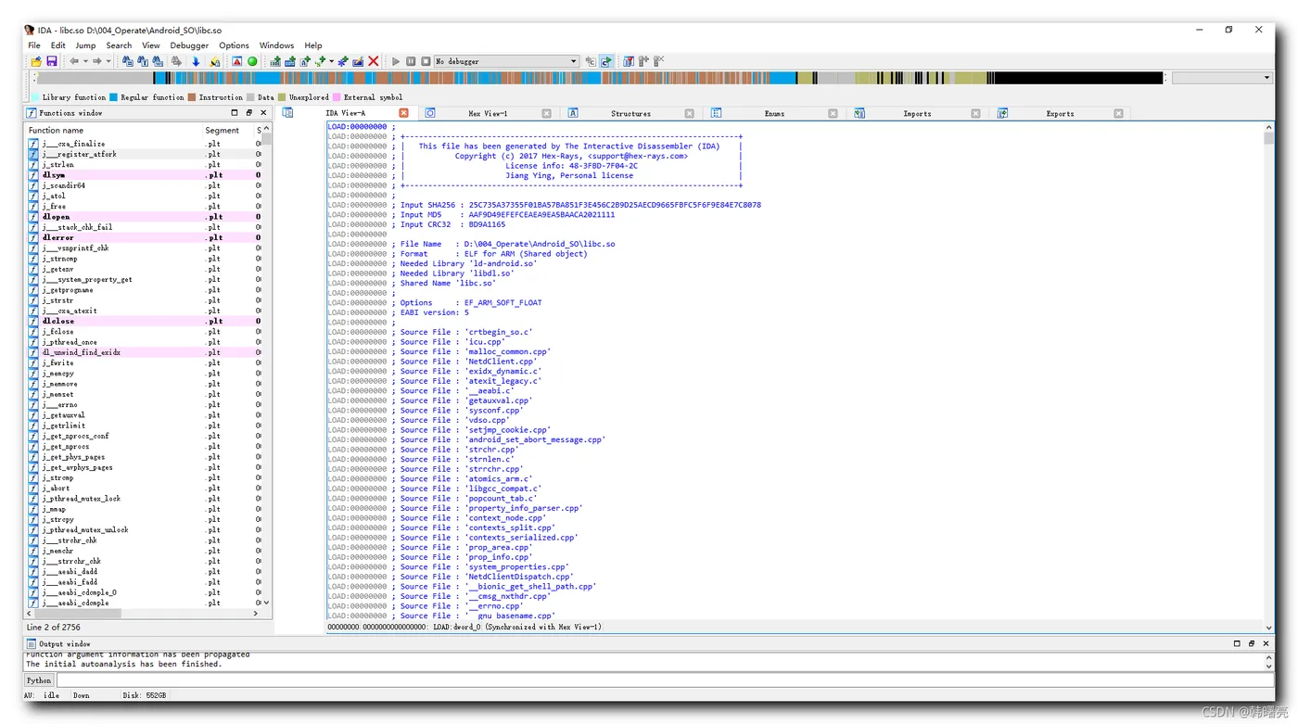The height and width of the screenshot is (724, 1298).
Task: Open the forward history dropdown arrow
Action: point(108,61)
